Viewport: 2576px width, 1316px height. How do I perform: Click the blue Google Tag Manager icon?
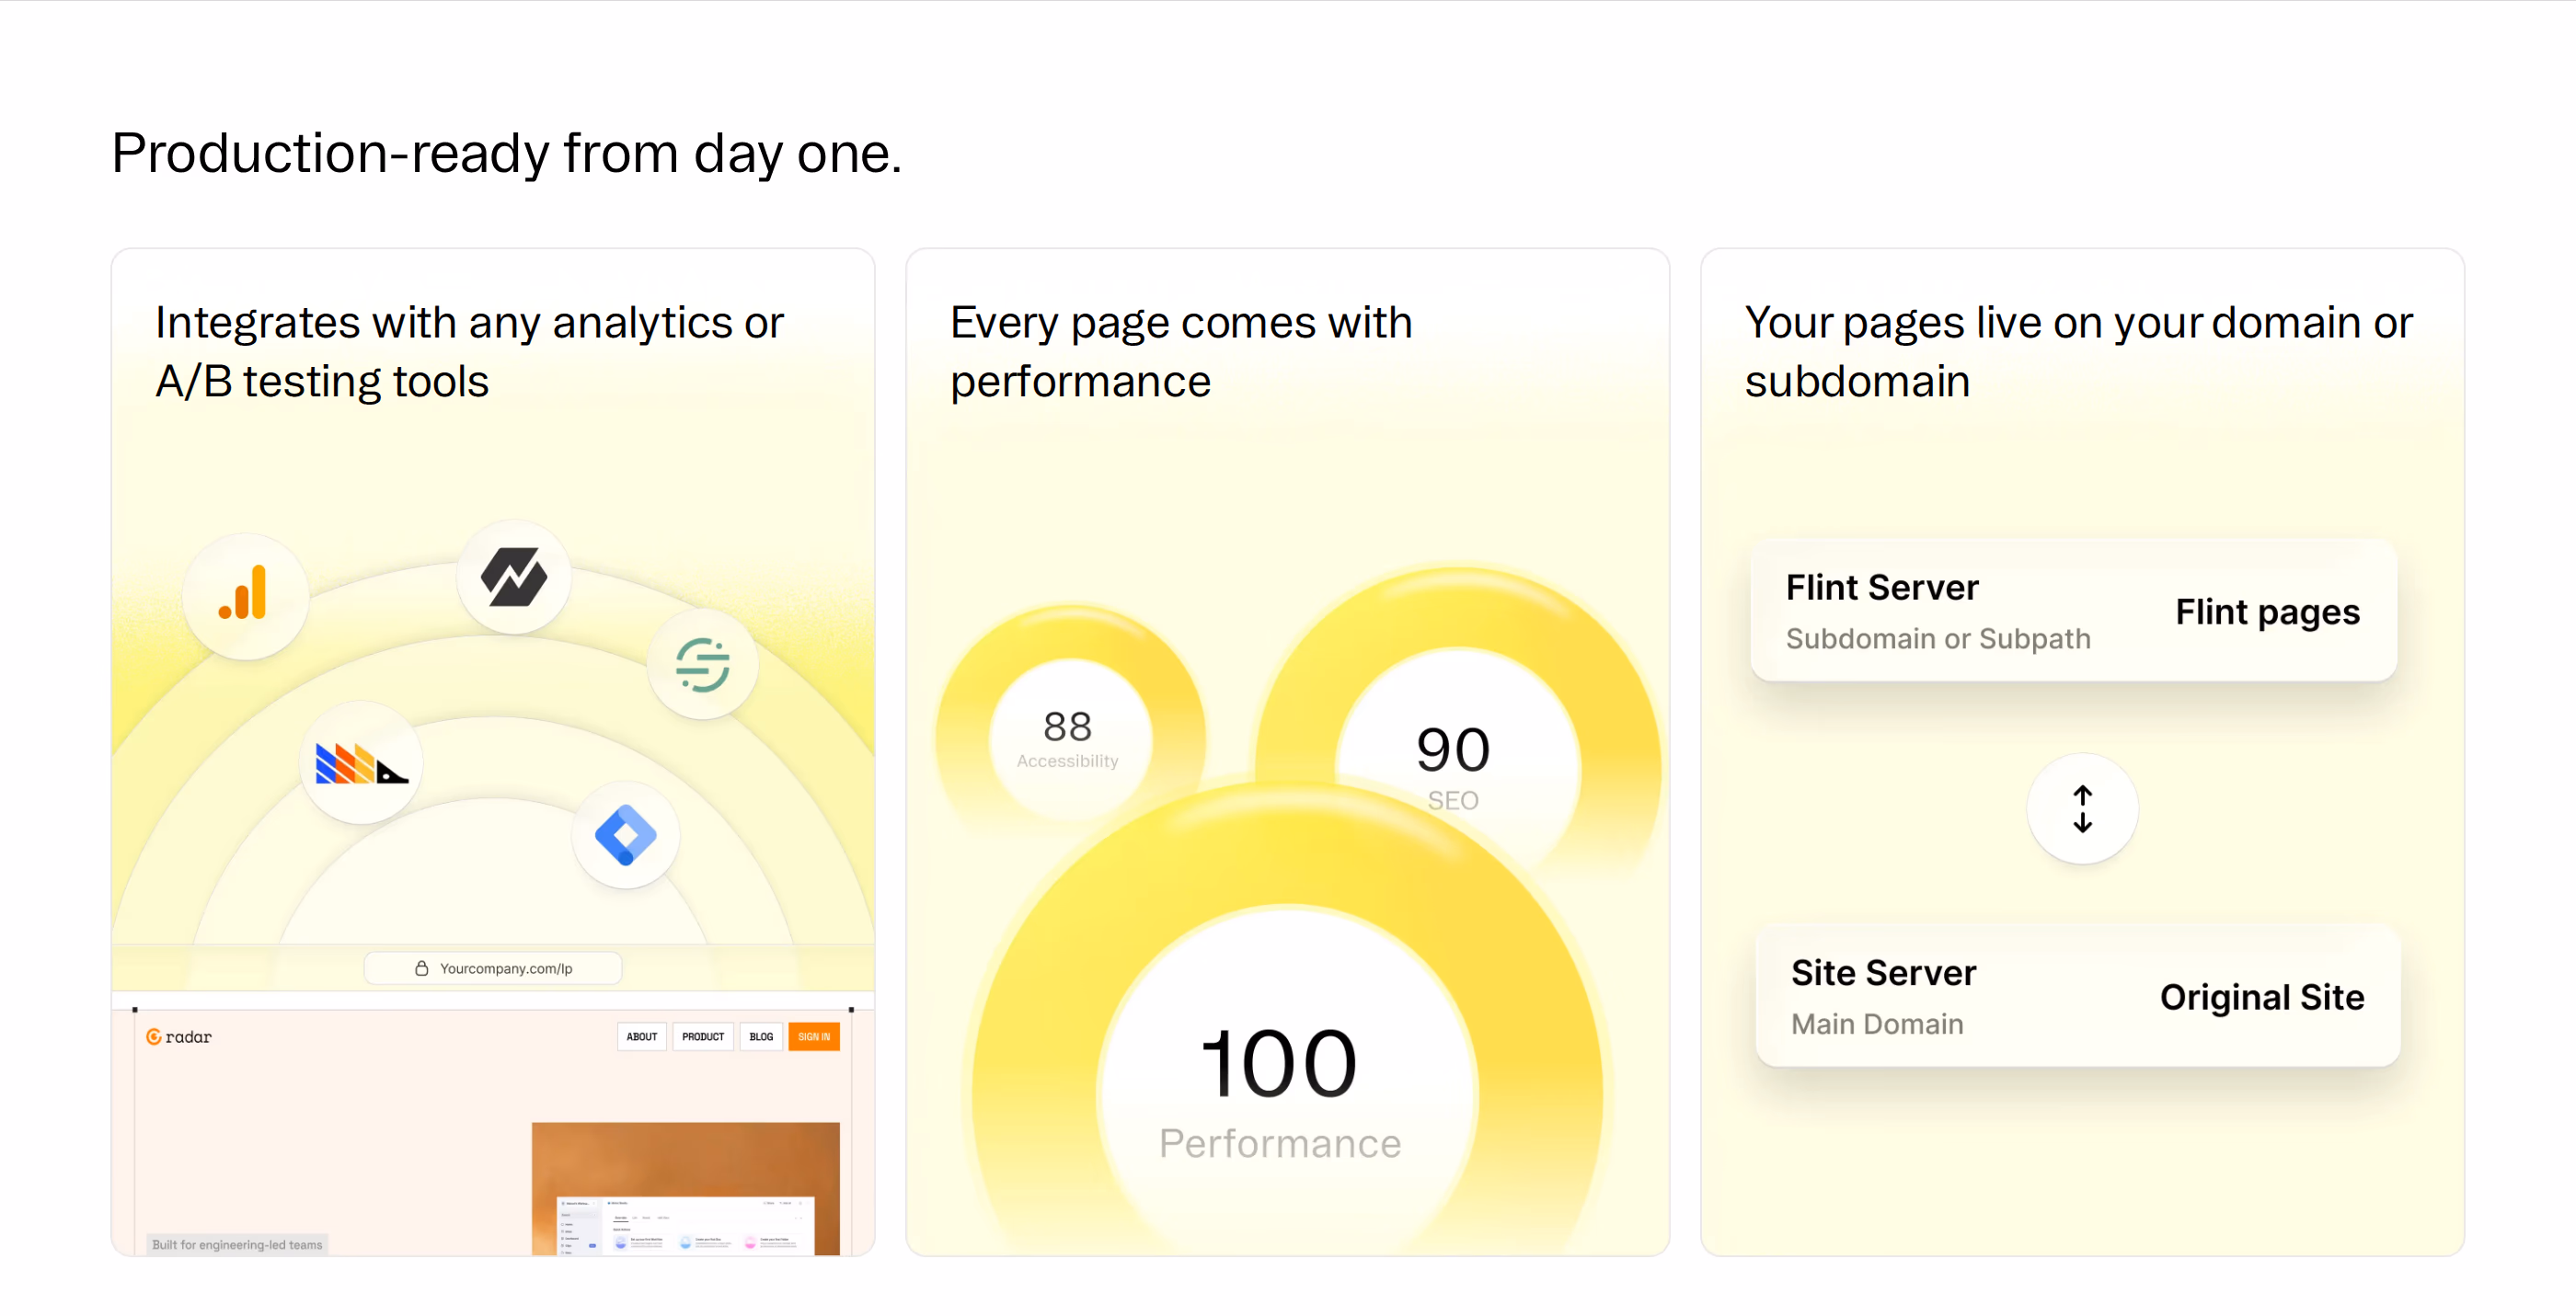click(626, 834)
